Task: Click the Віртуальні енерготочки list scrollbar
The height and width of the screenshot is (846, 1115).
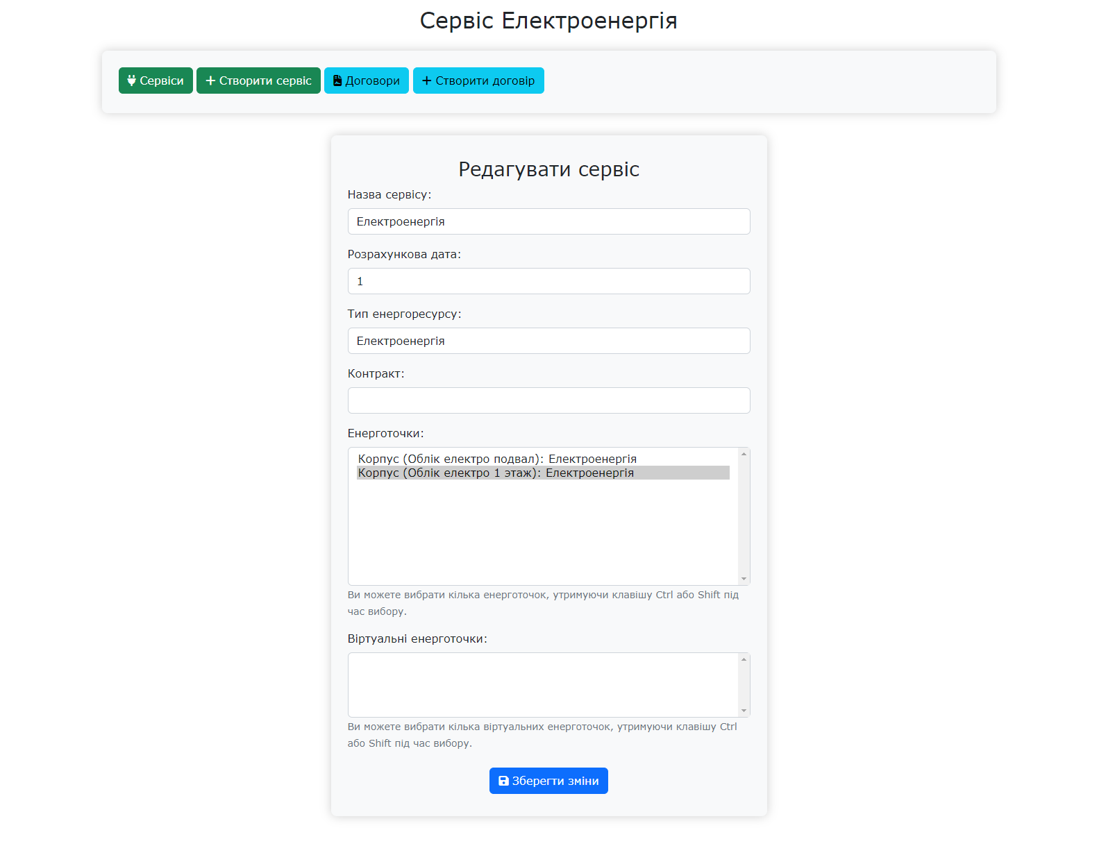Action: click(x=744, y=685)
